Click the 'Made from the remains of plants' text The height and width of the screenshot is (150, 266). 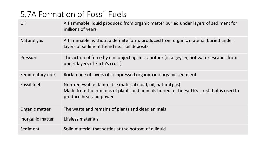click(151, 93)
